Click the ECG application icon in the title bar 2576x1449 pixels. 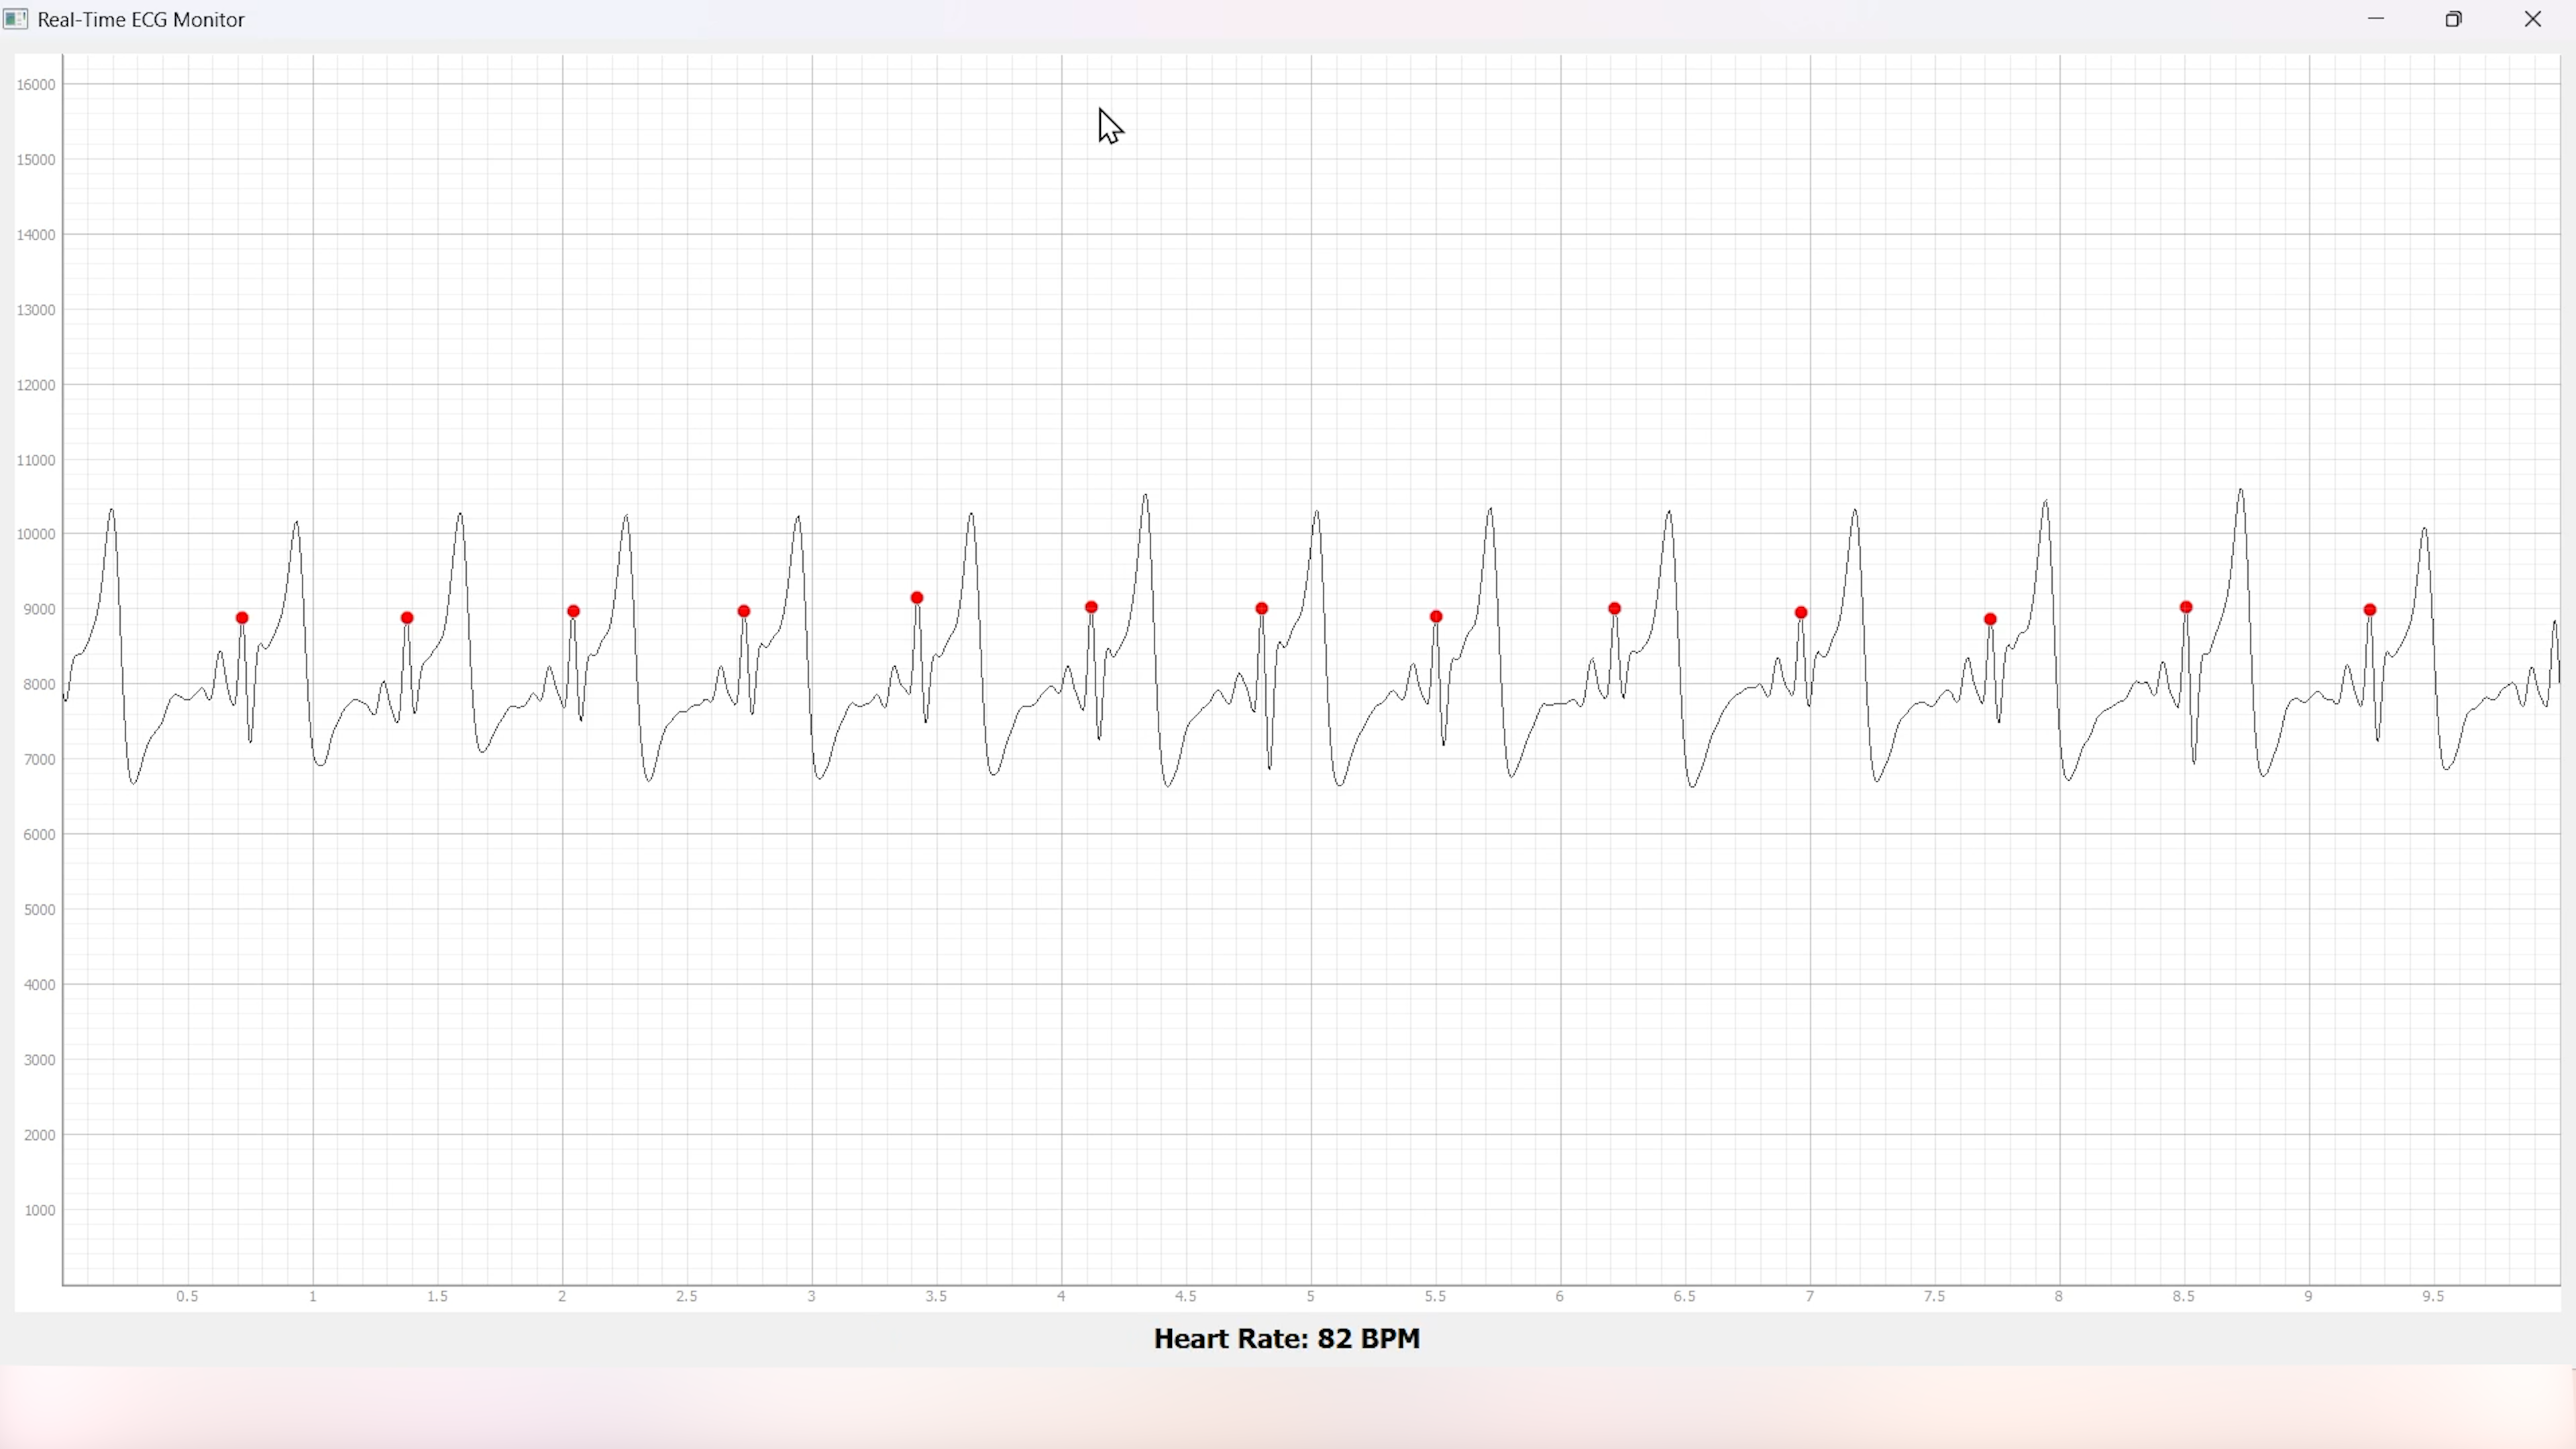(x=16, y=19)
